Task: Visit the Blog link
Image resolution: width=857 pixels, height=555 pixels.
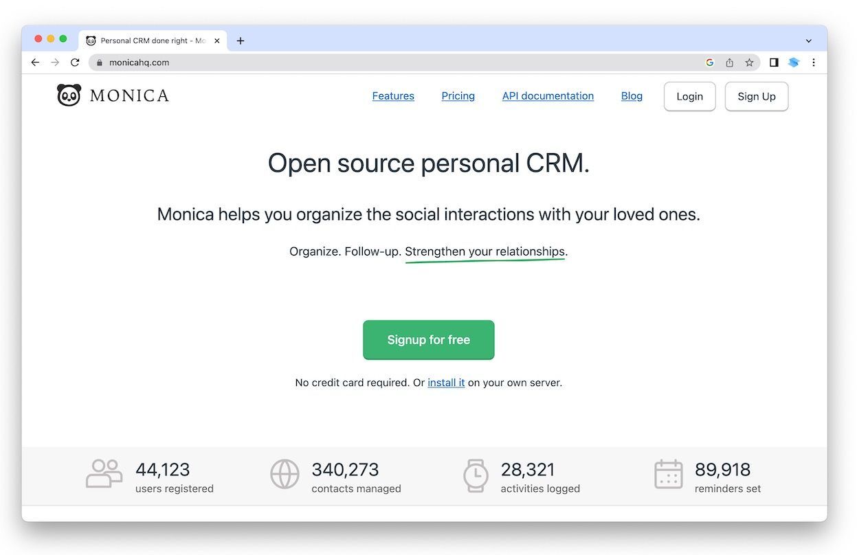Action: [x=632, y=96]
